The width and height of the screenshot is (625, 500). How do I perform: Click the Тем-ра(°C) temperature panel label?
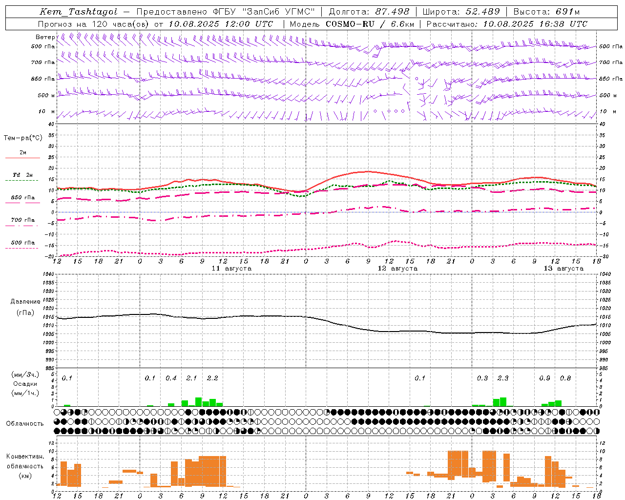tap(23, 138)
